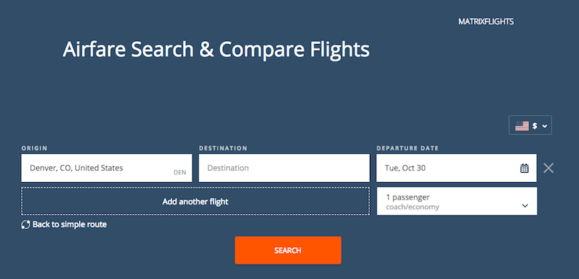
Task: Expand the passenger dropdown arrow
Action: (x=525, y=206)
